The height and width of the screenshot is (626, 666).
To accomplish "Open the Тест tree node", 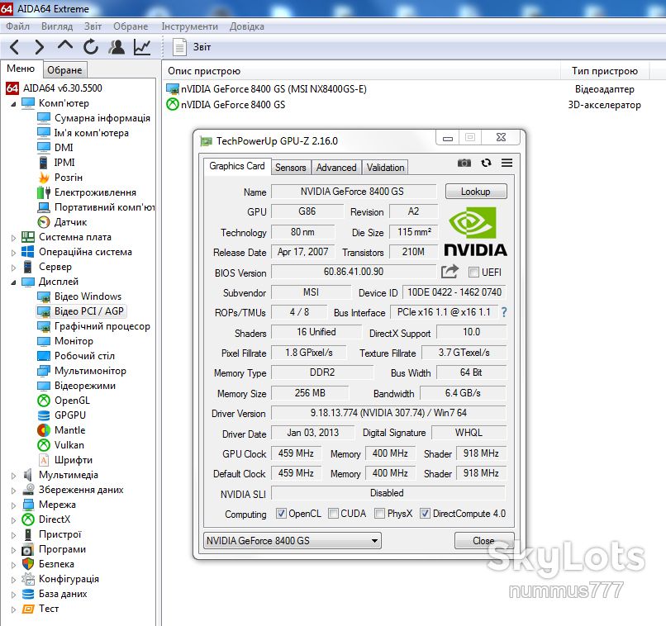I will click(40, 609).
